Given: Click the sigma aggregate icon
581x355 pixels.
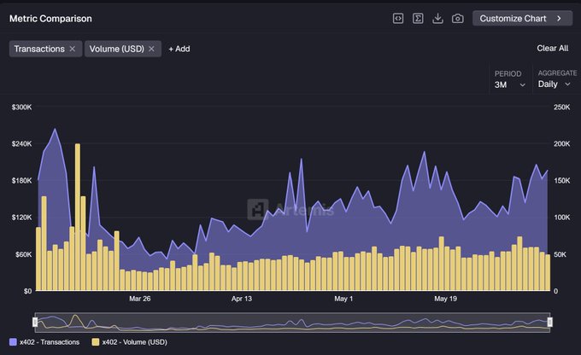Looking at the screenshot, I should (x=418, y=18).
